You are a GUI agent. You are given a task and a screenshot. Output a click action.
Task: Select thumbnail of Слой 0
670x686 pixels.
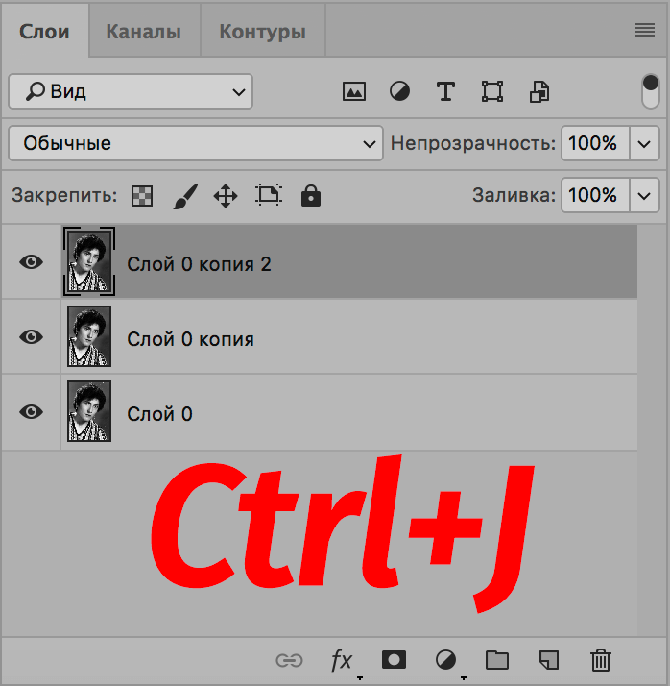pyautogui.click(x=89, y=411)
